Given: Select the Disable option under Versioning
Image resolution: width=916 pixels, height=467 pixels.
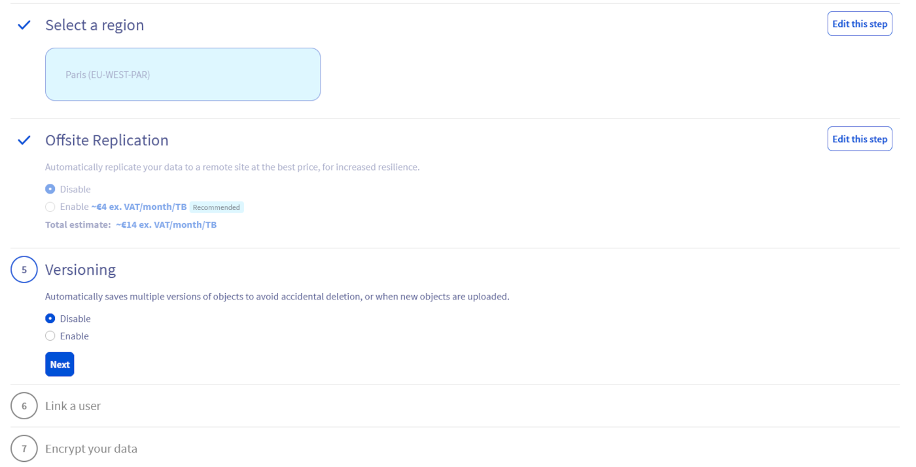Looking at the screenshot, I should 50,318.
